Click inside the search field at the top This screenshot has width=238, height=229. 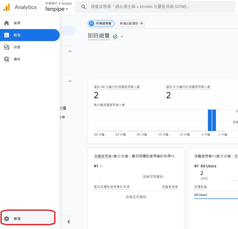click(x=150, y=7)
